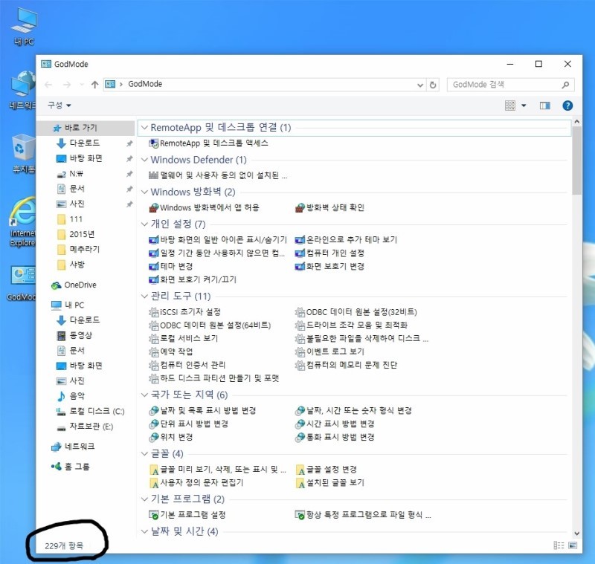
Task: Open 시간 표시 방법 변경
Action: (335, 424)
